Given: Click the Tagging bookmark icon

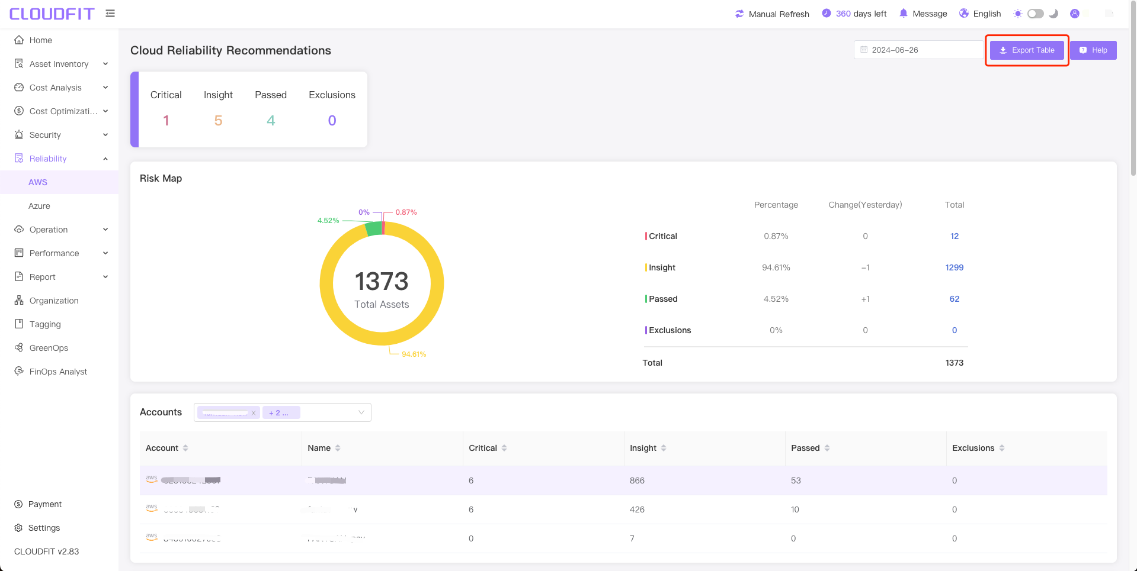Looking at the screenshot, I should pos(19,324).
